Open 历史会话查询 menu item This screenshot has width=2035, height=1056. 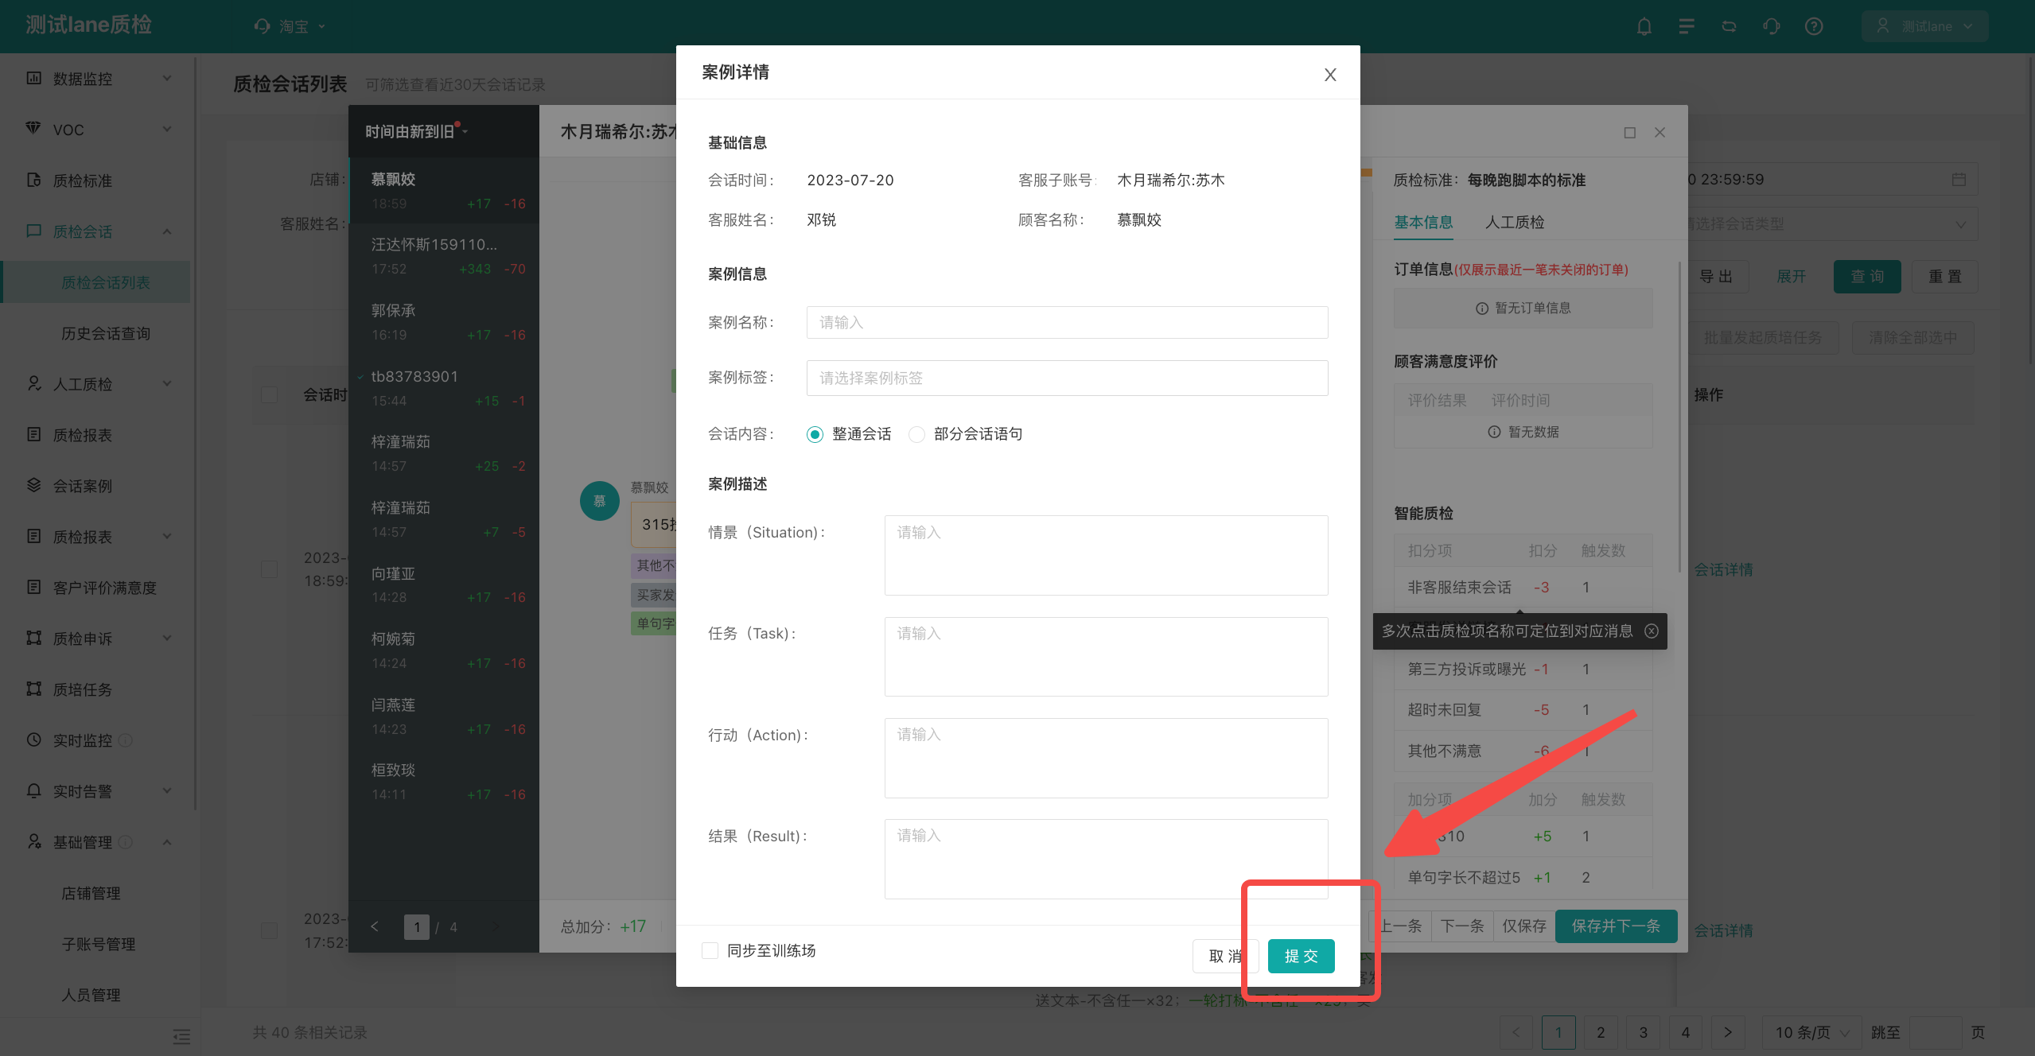click(105, 333)
